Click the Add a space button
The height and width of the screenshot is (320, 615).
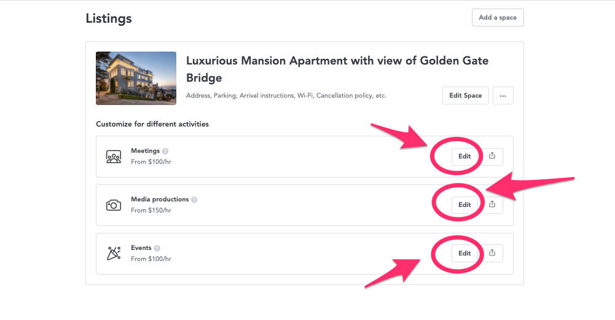click(497, 18)
